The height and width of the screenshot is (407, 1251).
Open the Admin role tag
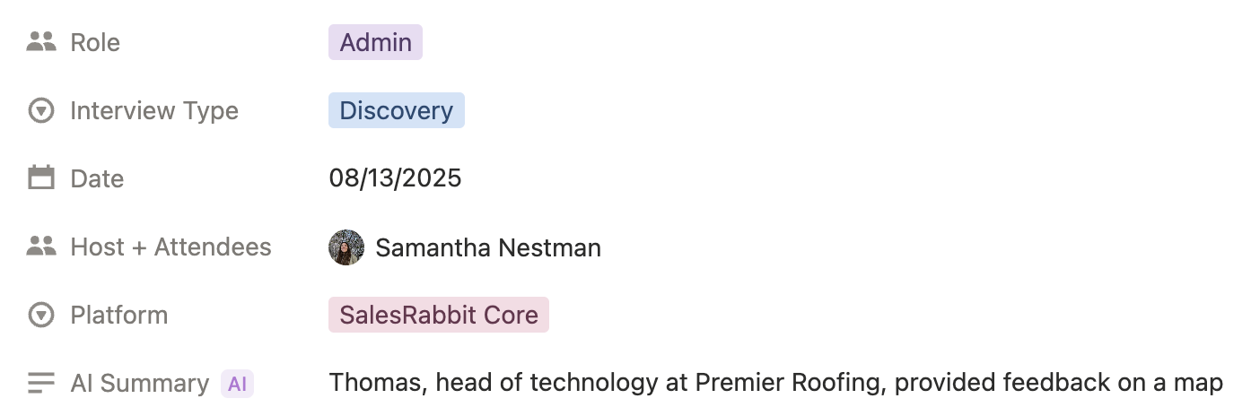pyautogui.click(x=375, y=42)
